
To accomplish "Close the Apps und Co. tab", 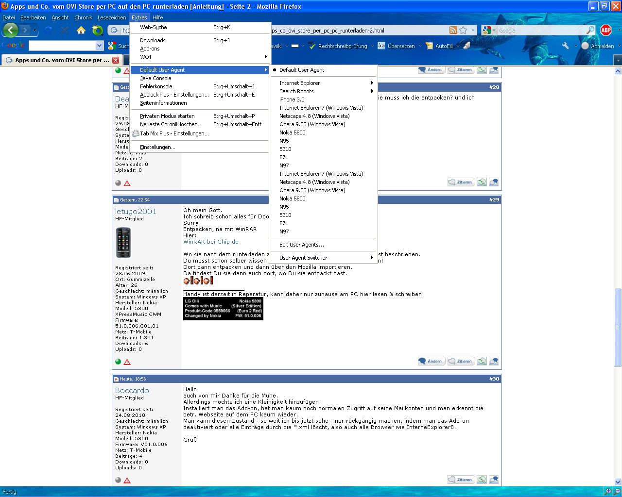I will click(x=115, y=60).
